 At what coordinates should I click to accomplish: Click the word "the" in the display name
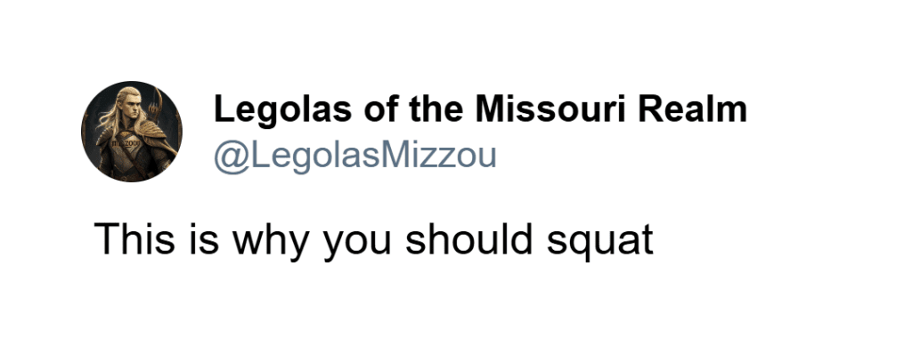click(x=436, y=109)
